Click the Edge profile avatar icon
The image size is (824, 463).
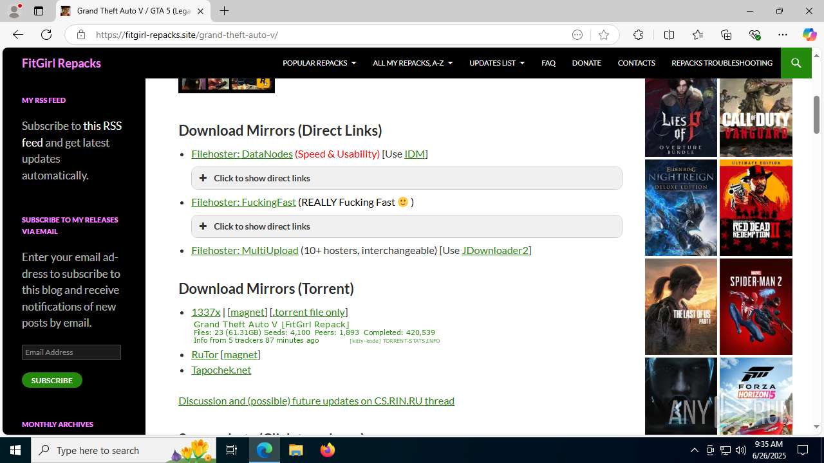(14, 11)
